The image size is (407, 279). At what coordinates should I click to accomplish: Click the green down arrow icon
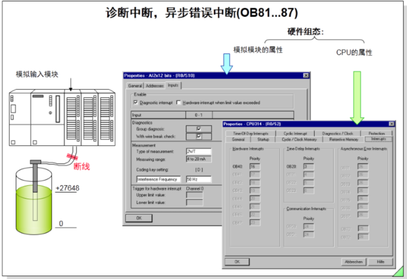(x=357, y=96)
